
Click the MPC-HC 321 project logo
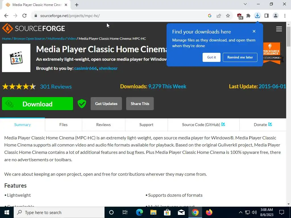point(16,58)
